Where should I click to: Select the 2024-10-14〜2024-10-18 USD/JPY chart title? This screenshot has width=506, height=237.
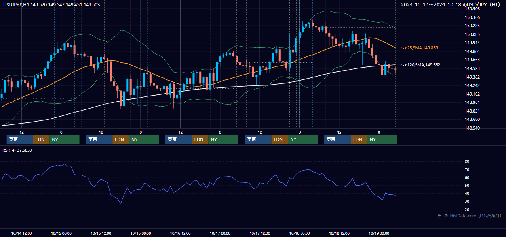click(451, 4)
